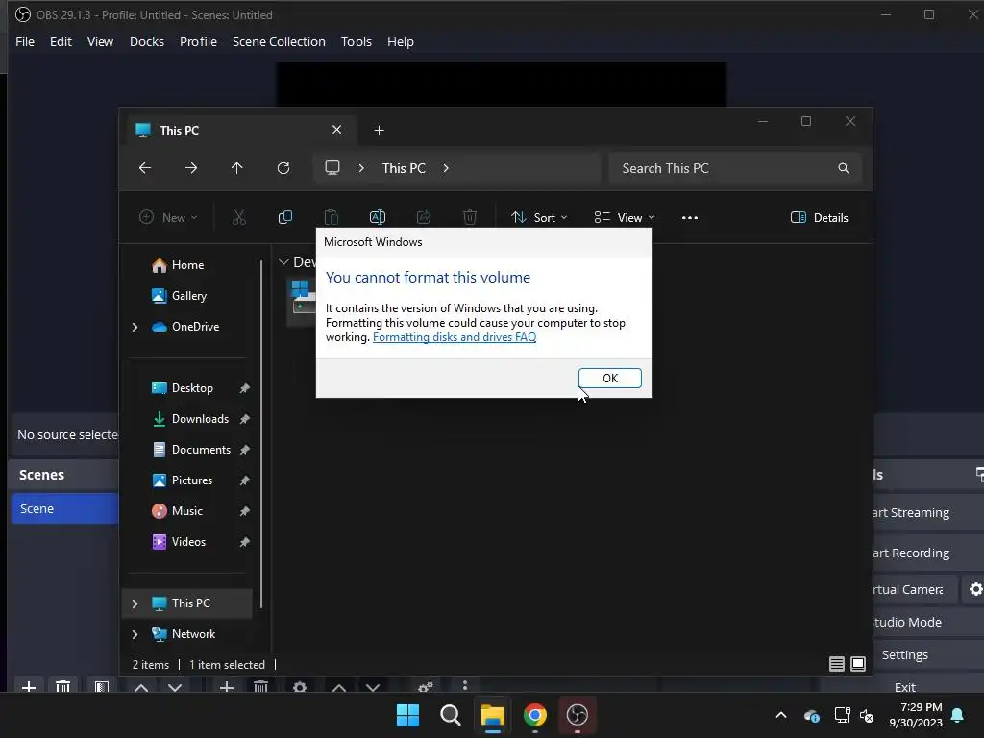The width and height of the screenshot is (984, 738).
Task: Click the Rename icon in Explorer toolbar
Action: click(377, 218)
